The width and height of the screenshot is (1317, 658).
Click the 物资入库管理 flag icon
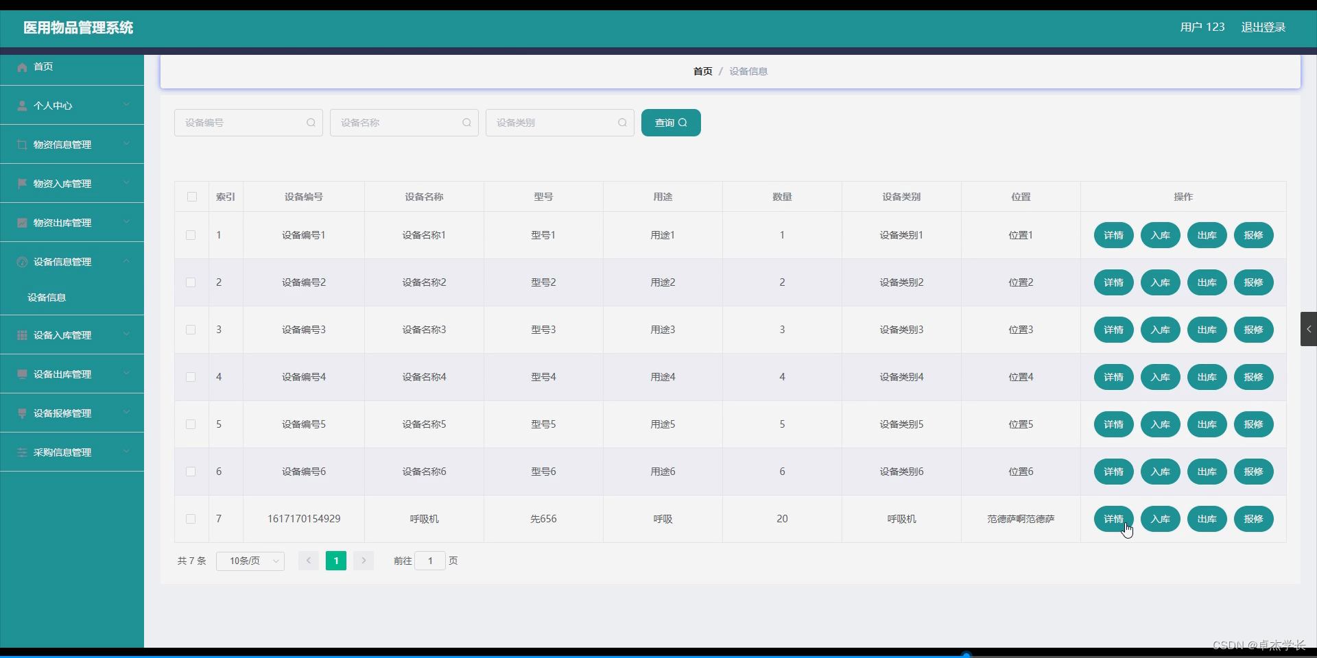[23, 183]
